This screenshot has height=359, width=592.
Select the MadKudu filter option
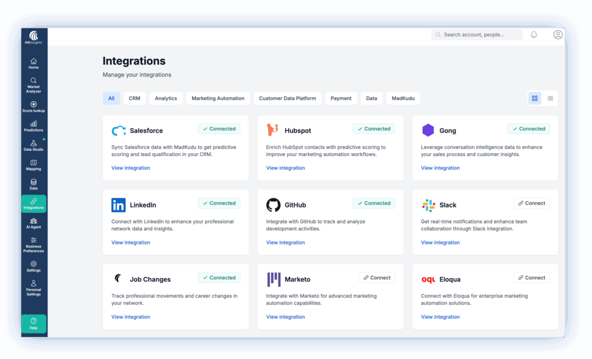tap(403, 98)
